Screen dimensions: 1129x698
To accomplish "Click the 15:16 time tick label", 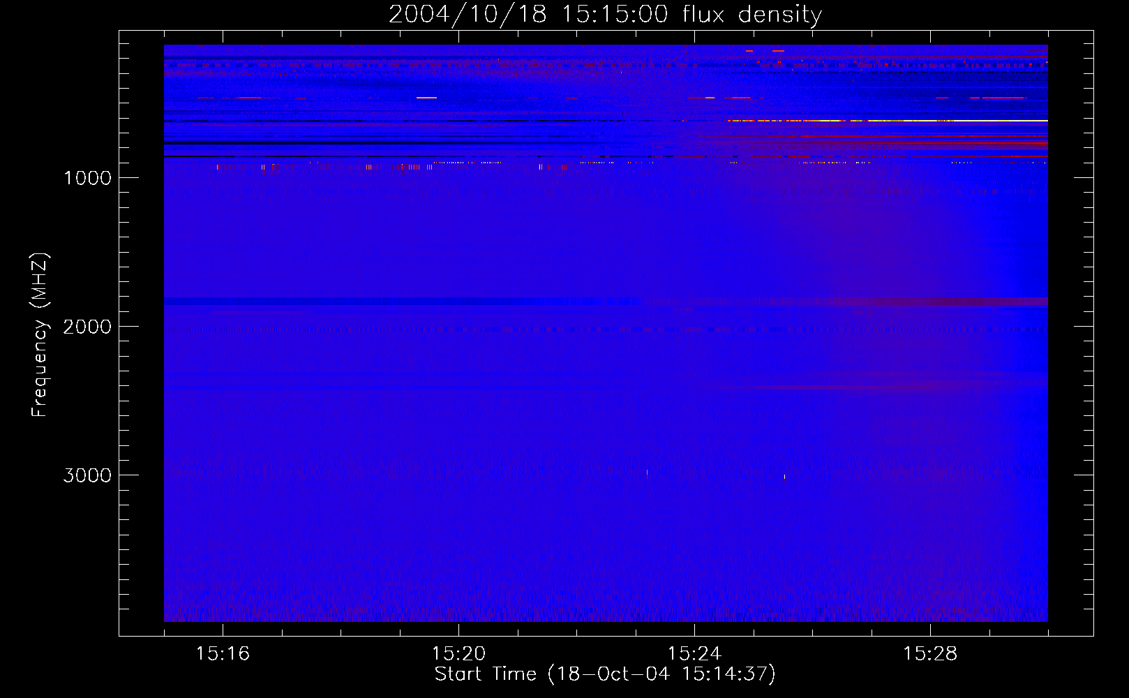I will 223,654.
